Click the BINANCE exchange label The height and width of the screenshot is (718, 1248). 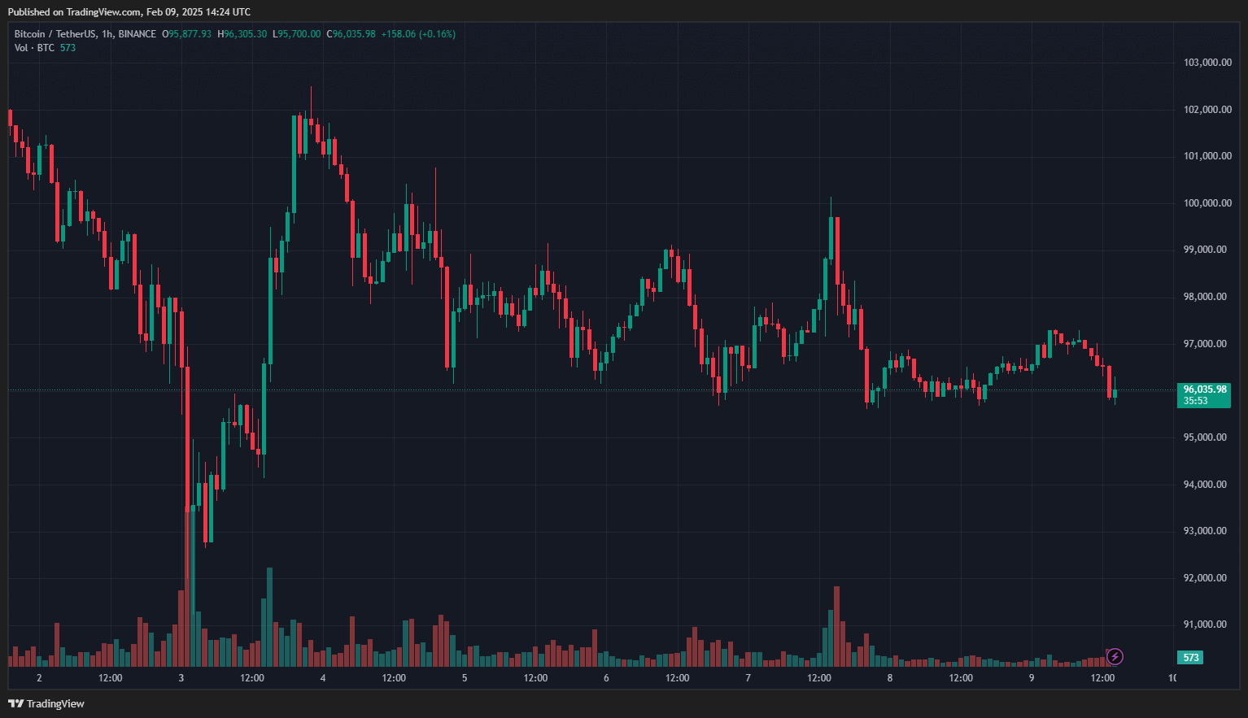(x=137, y=34)
